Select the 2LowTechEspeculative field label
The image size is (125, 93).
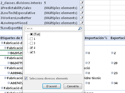pyautogui.click(x=18, y=13)
